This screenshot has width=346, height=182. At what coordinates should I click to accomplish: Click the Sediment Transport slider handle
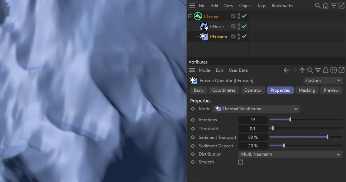point(327,137)
